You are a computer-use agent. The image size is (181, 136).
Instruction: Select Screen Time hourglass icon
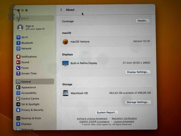[x=18, y=73]
